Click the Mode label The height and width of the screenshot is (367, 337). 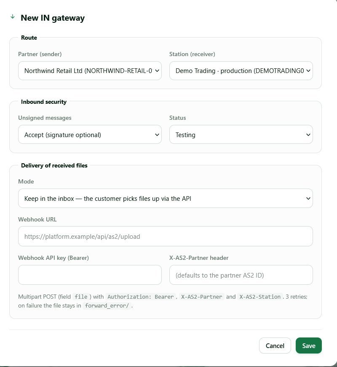coord(26,181)
